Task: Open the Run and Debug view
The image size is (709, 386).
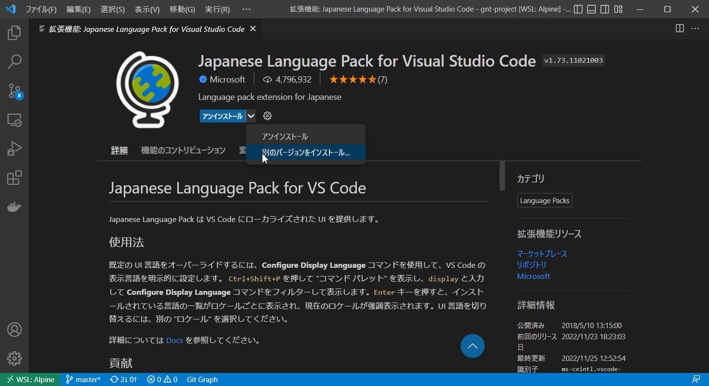Action: 14,149
